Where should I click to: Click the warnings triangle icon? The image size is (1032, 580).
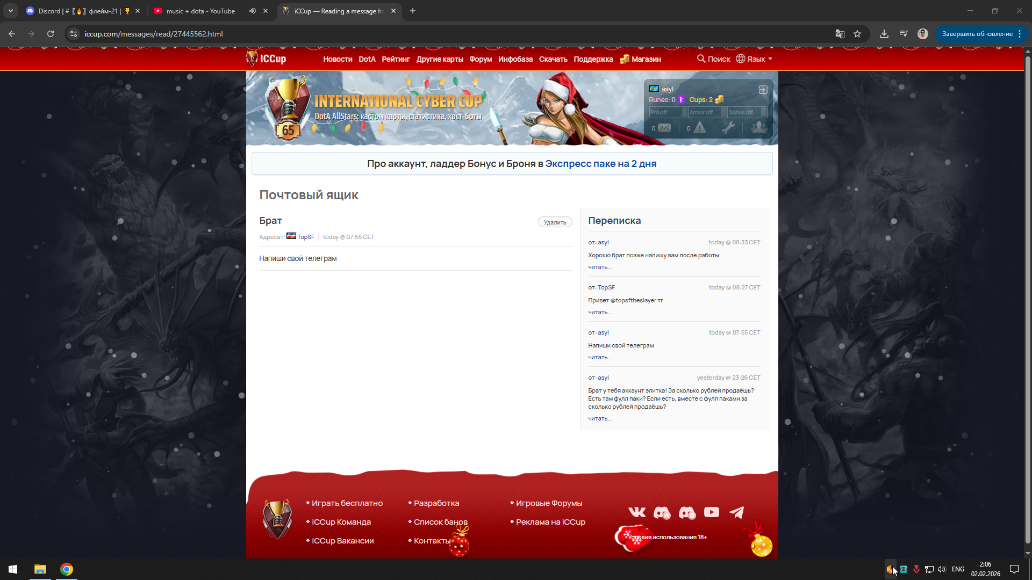699,128
